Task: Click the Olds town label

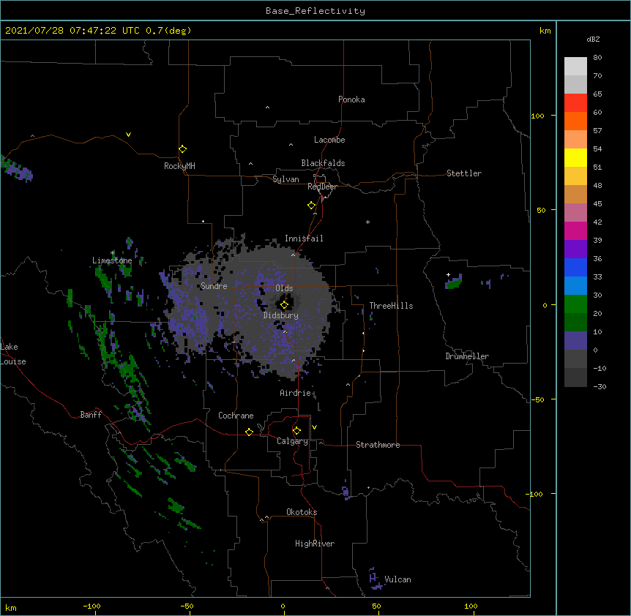Action: click(284, 288)
